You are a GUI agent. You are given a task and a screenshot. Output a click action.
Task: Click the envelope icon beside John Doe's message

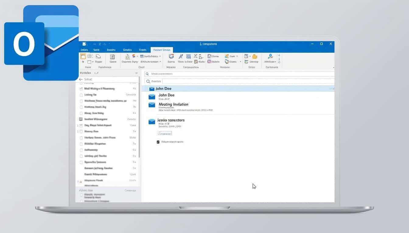click(x=152, y=89)
